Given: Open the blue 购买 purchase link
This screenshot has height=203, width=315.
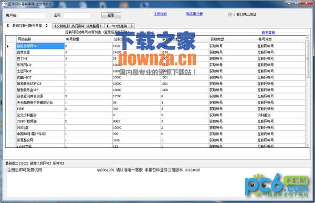Looking at the screenshot, I should pyautogui.click(x=194, y=14).
